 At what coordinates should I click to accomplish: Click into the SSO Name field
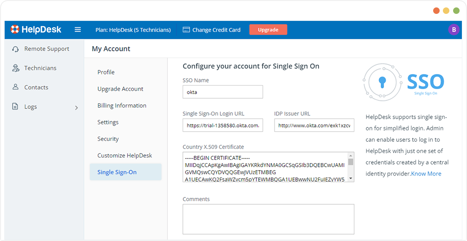click(x=223, y=92)
